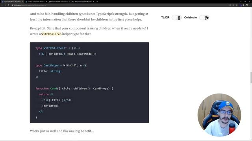Open the browser menu kebab icon
This screenshot has width=252, height=141.
coord(250,5)
